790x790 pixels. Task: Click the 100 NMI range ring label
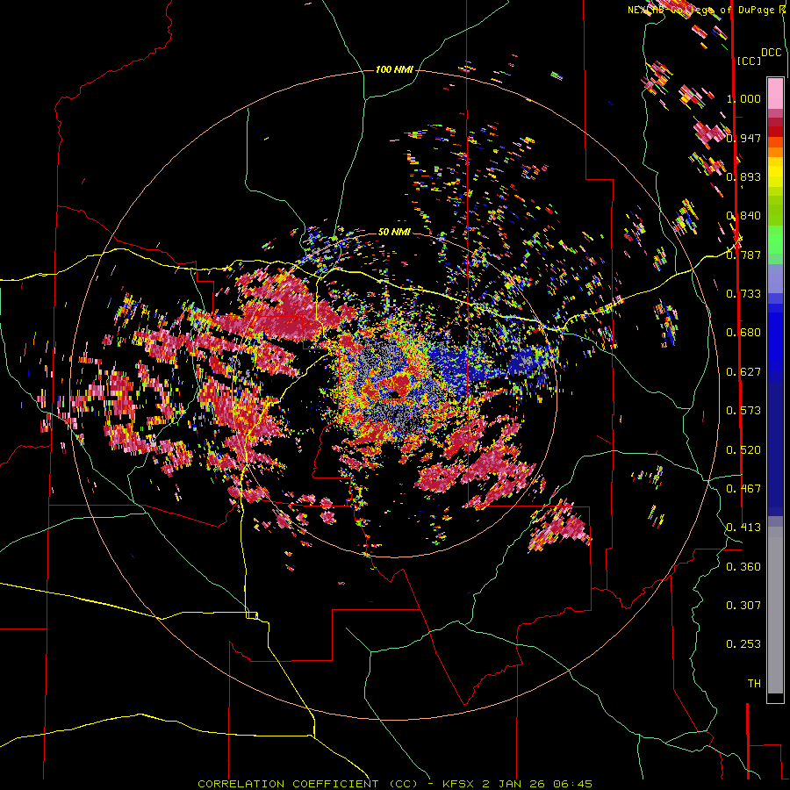point(394,69)
